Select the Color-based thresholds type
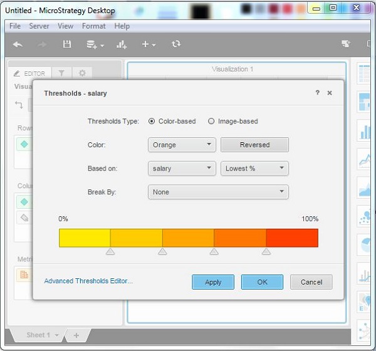 (152, 122)
